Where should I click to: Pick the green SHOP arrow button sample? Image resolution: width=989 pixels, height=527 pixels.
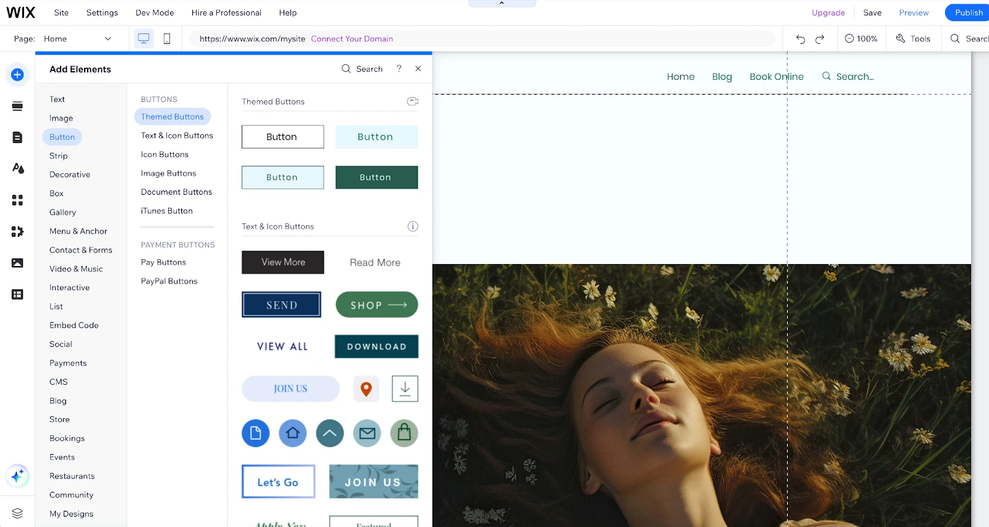click(x=376, y=305)
